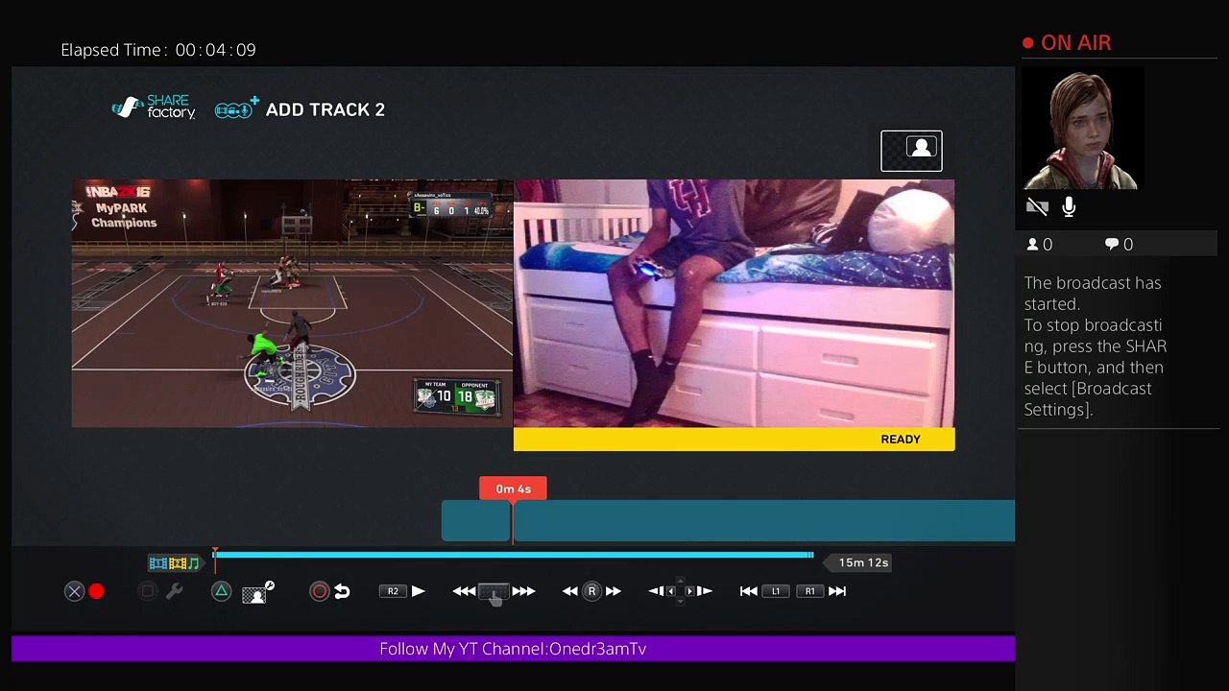Image resolution: width=1229 pixels, height=691 pixels.
Task: Click the broadcaster avatar picture
Action: click(x=1083, y=129)
